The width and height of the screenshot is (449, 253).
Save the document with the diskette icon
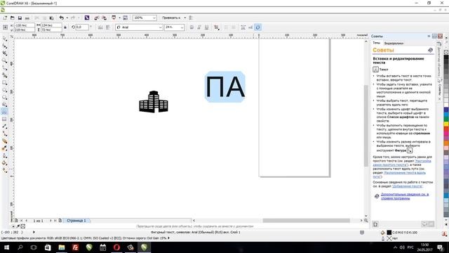(20, 18)
